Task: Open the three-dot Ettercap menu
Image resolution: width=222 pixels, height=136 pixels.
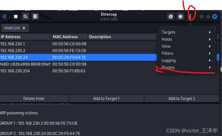Action: click(190, 17)
